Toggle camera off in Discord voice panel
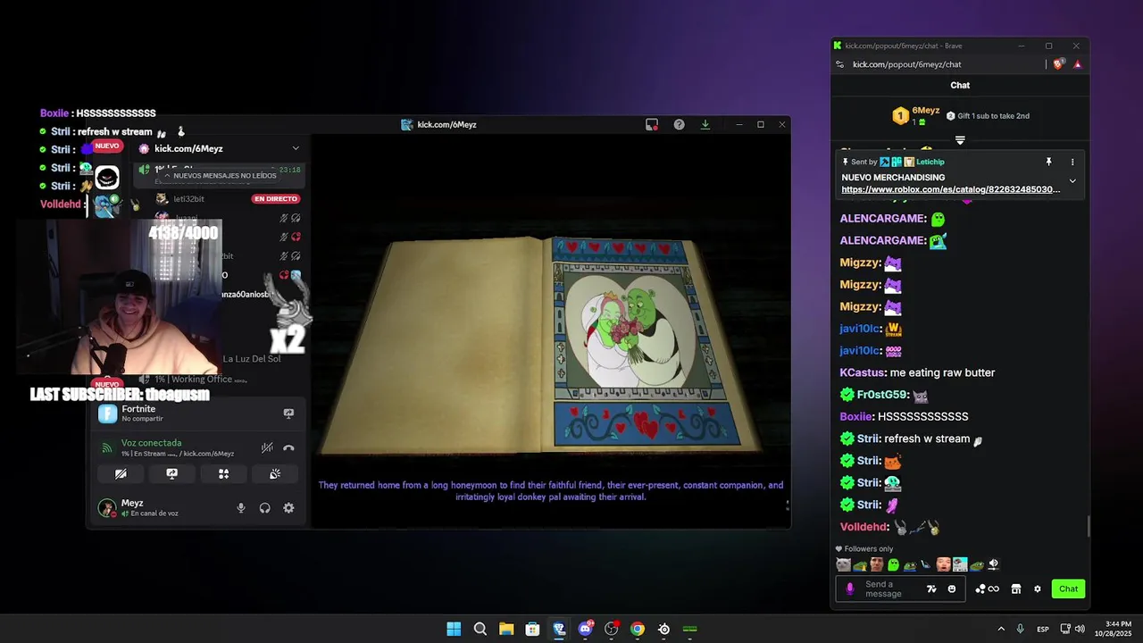The width and height of the screenshot is (1143, 643). [121, 474]
